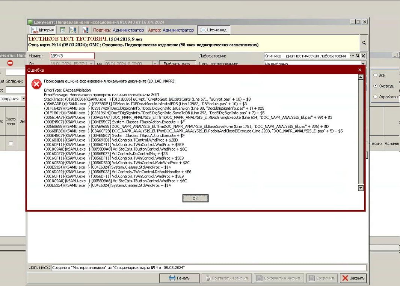Open the Штрих-код barcode button
400x286 pixels.
213,30
